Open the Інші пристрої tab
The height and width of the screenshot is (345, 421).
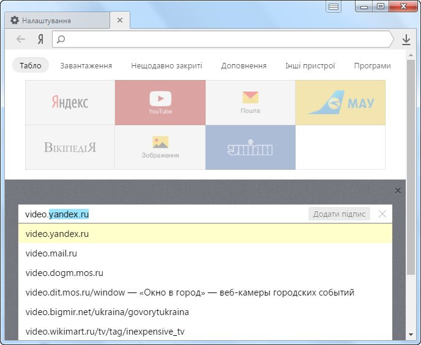click(310, 65)
